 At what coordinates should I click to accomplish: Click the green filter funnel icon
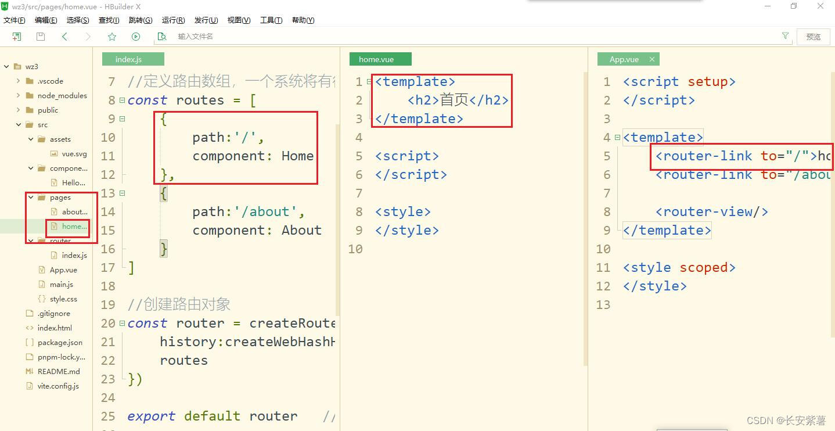coord(785,36)
